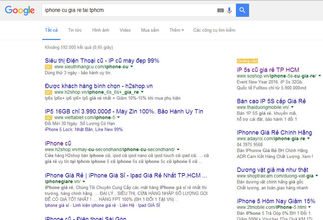The height and width of the screenshot is (220, 323).
Task: Expand the Thêm dropdown menu
Action: coord(177,30)
